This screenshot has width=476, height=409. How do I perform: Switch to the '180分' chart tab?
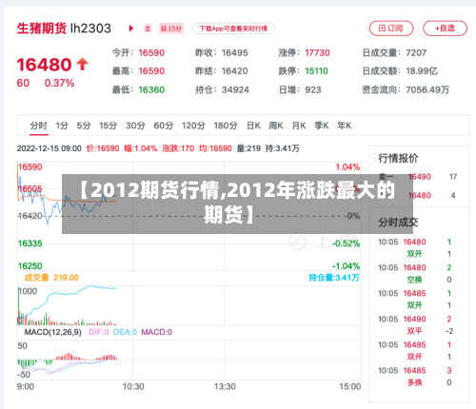[226, 126]
